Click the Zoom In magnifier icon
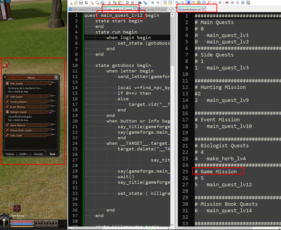281x230 pixels. [152, 3]
